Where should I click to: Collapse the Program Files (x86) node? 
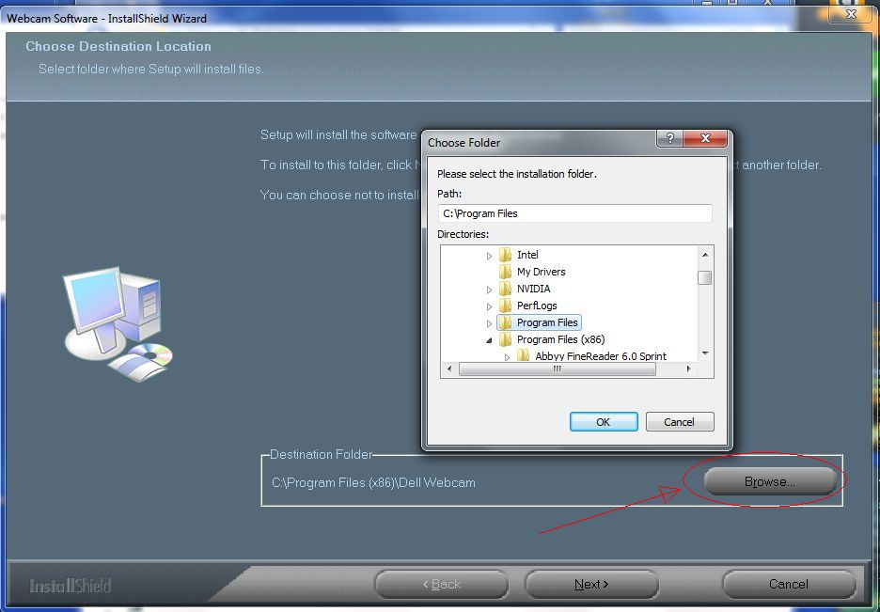pos(489,340)
